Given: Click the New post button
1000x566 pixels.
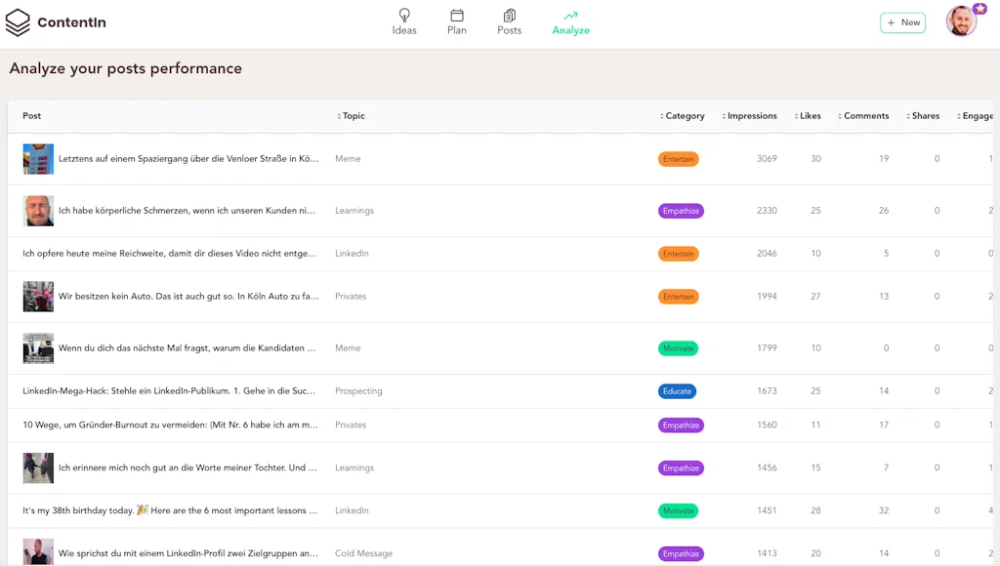Looking at the screenshot, I should (902, 22).
